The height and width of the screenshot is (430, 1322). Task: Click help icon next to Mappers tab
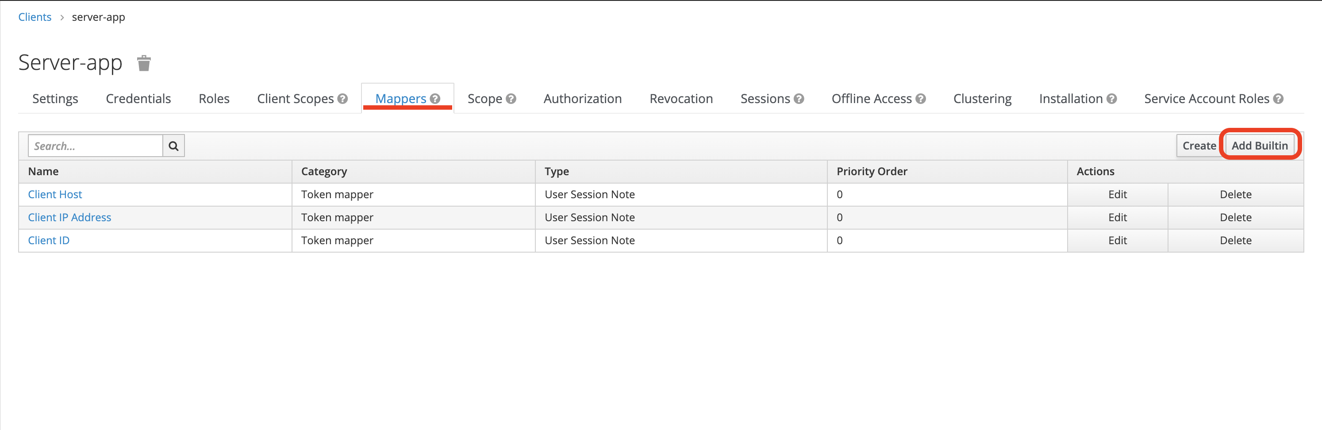(435, 99)
